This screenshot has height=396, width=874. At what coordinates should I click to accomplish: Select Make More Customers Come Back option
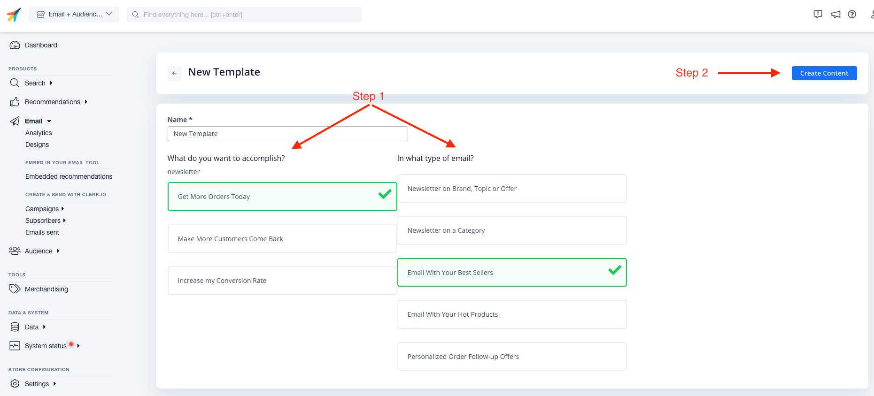282,239
